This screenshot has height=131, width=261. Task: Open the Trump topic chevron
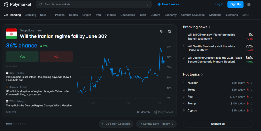coord(252,104)
